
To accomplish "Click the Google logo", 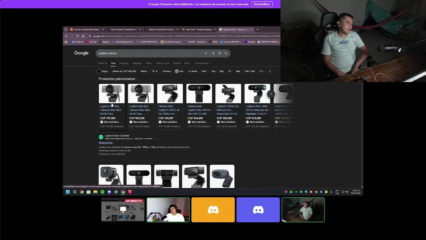I will coord(81,53).
